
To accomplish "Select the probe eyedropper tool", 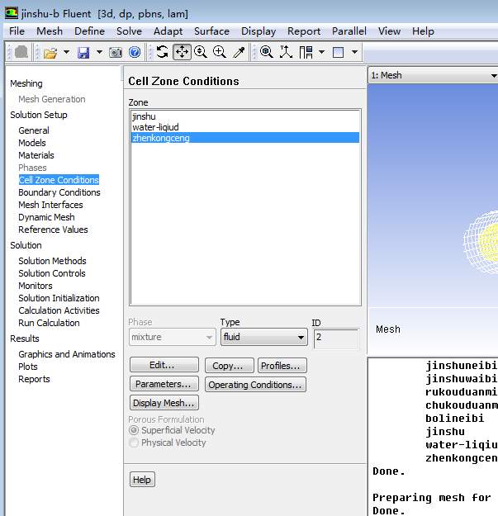I will click(x=239, y=52).
